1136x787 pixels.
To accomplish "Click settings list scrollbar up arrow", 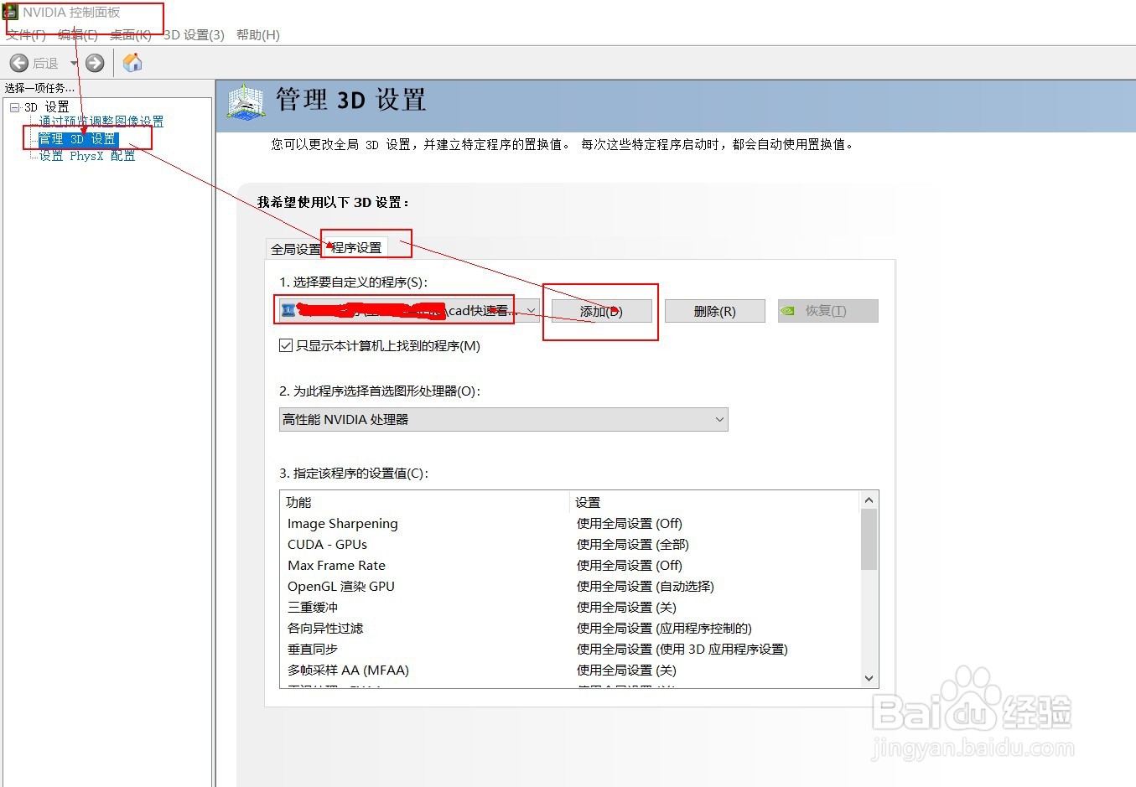I will click(869, 500).
